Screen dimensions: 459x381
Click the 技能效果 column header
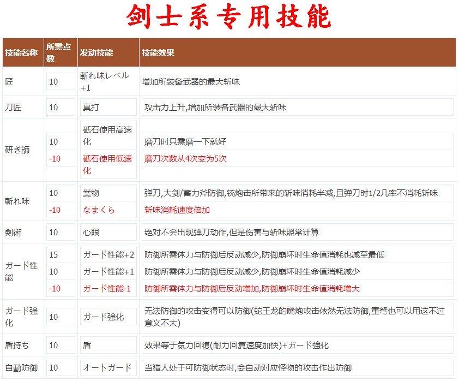point(298,52)
